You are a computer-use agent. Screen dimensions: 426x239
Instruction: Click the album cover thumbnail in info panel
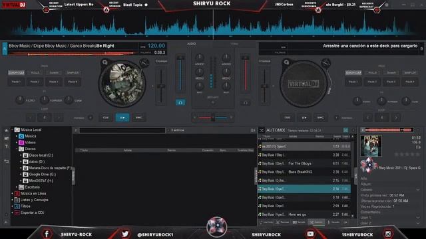pos(371,146)
